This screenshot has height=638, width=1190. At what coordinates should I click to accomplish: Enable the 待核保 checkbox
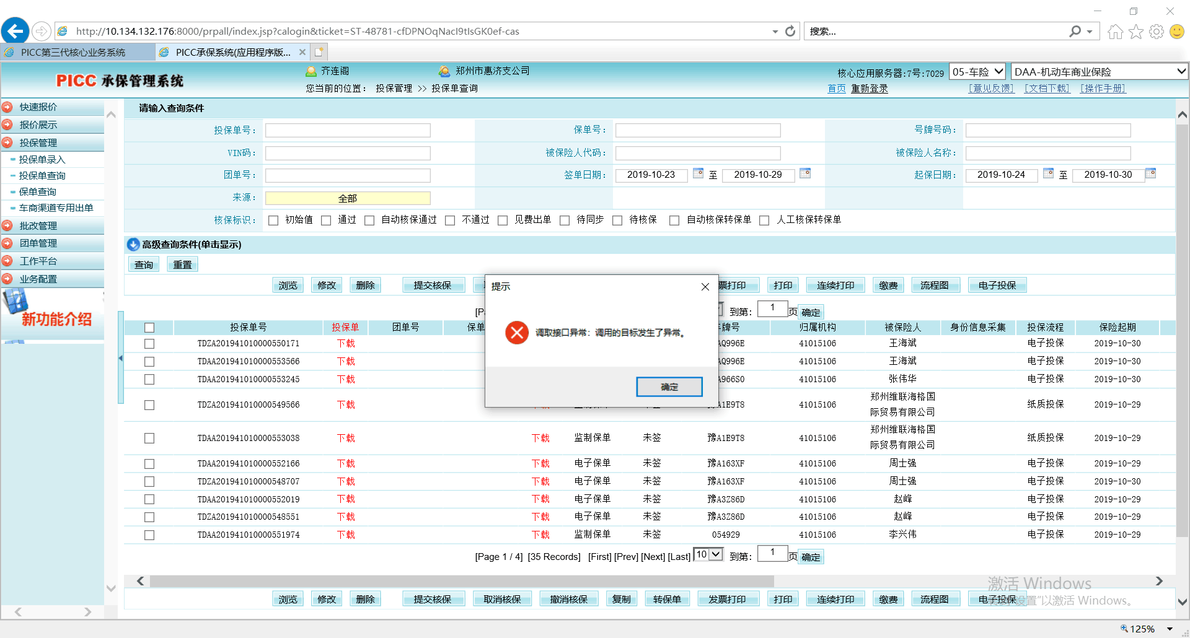617,221
